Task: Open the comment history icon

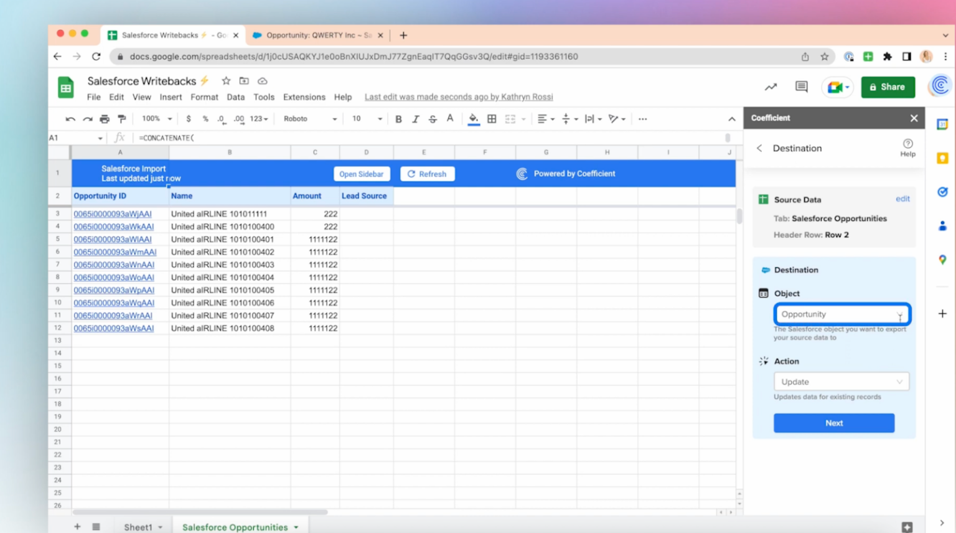Action: pyautogui.click(x=802, y=87)
